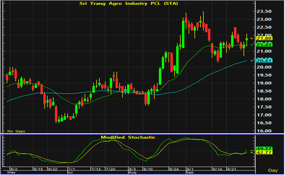Click the chart title Sri Trang Agro Industry PCL (STA)
This screenshot has width=285, height=175.
coord(129,4)
